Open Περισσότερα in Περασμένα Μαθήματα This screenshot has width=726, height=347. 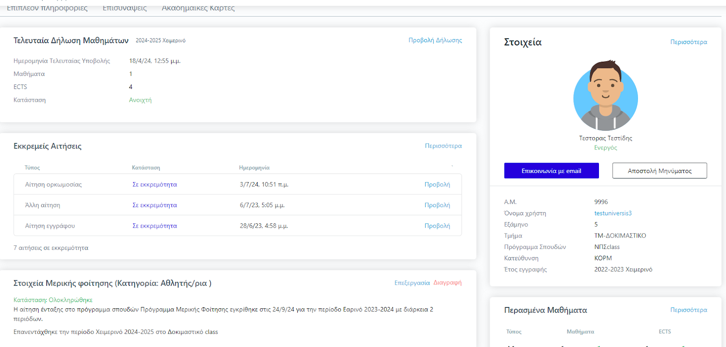[689, 310]
